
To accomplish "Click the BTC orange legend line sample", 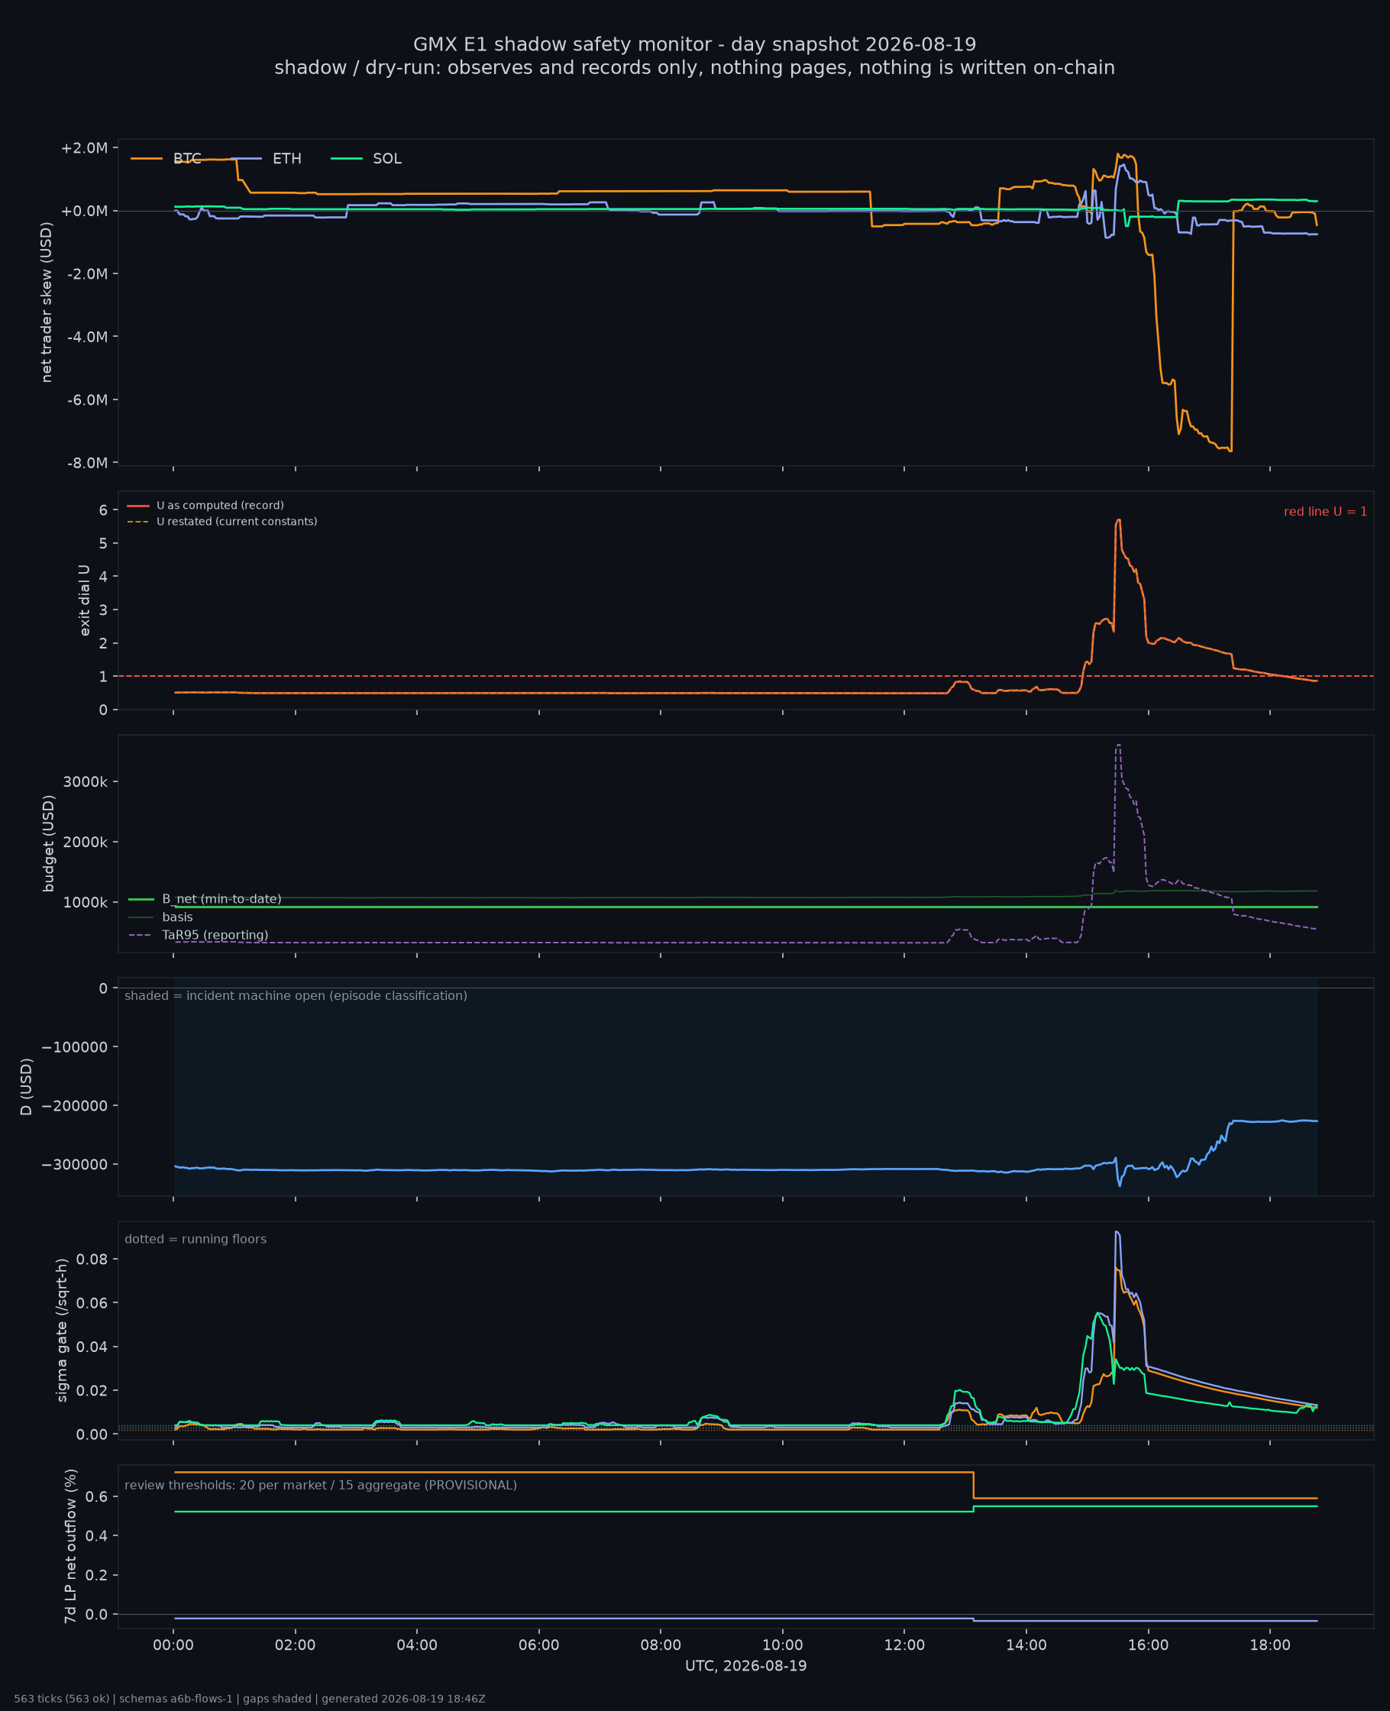I will point(147,159).
